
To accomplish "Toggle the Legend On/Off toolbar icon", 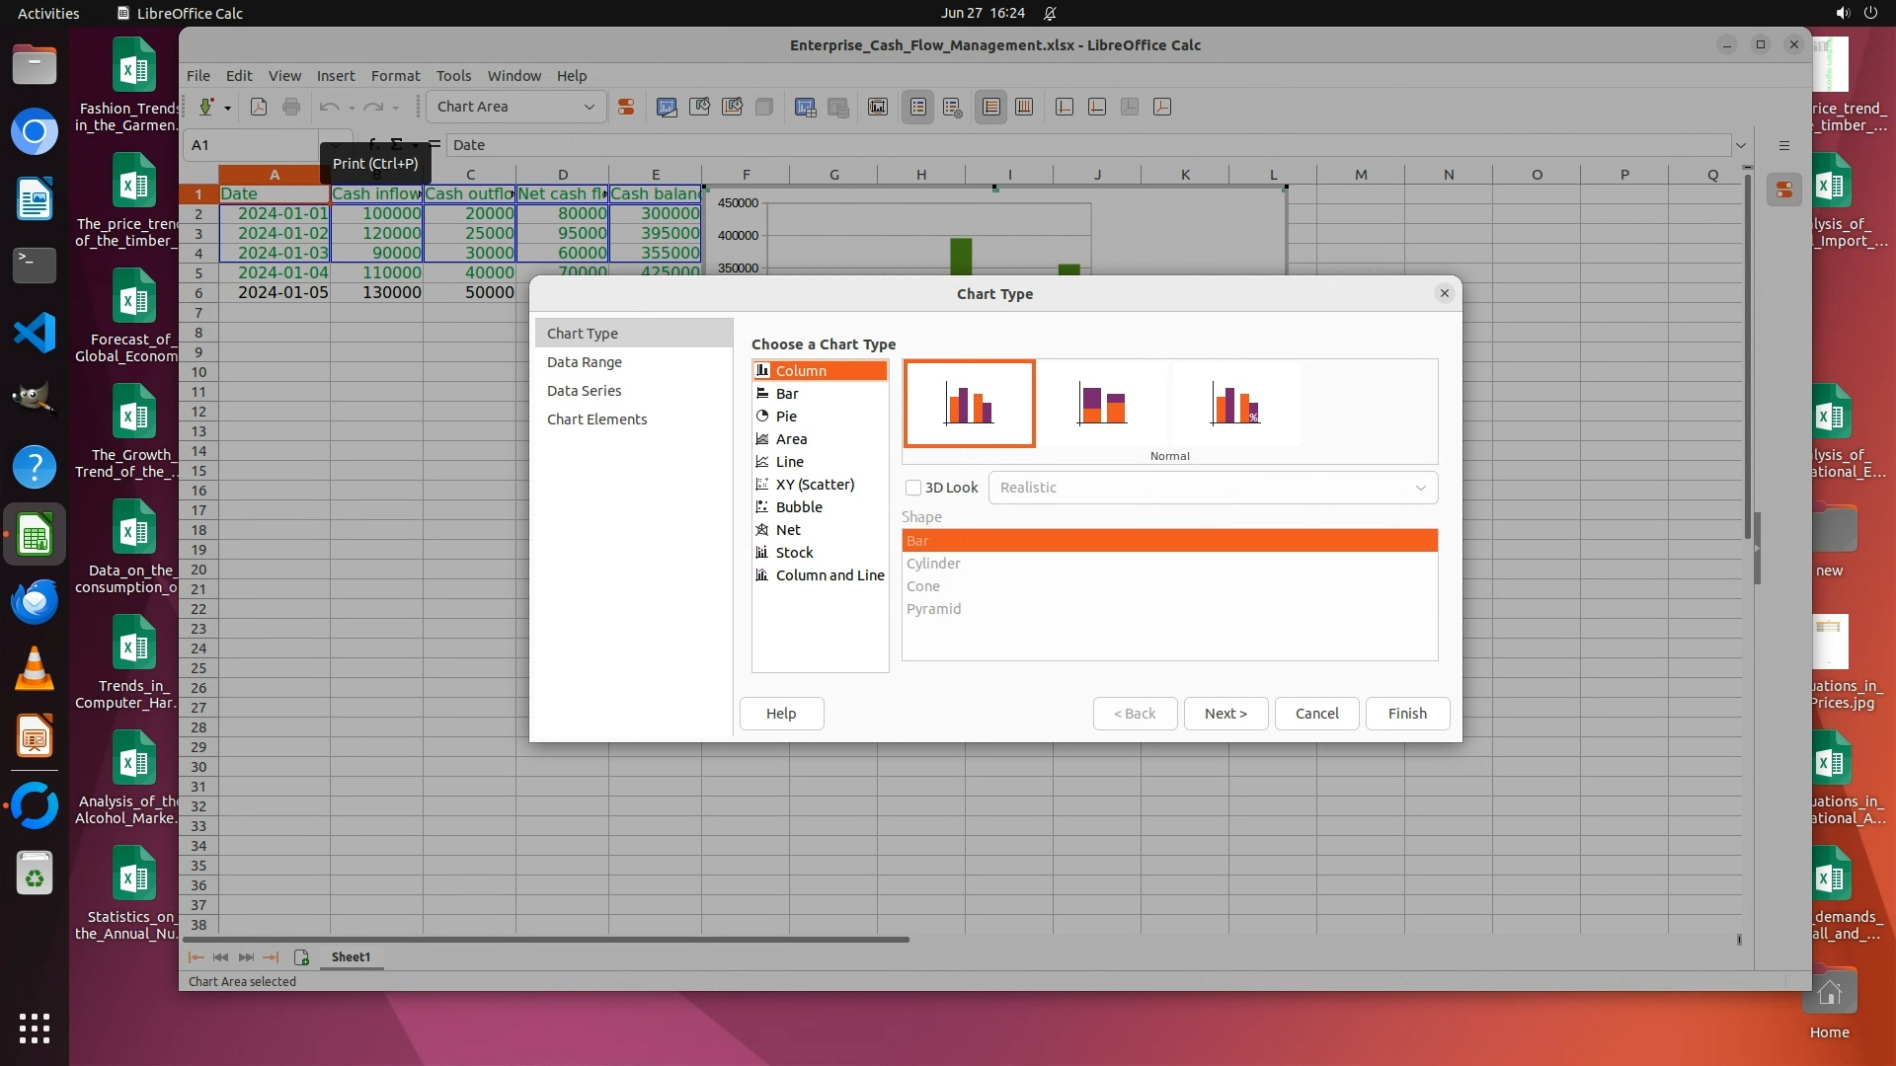I will tap(917, 107).
